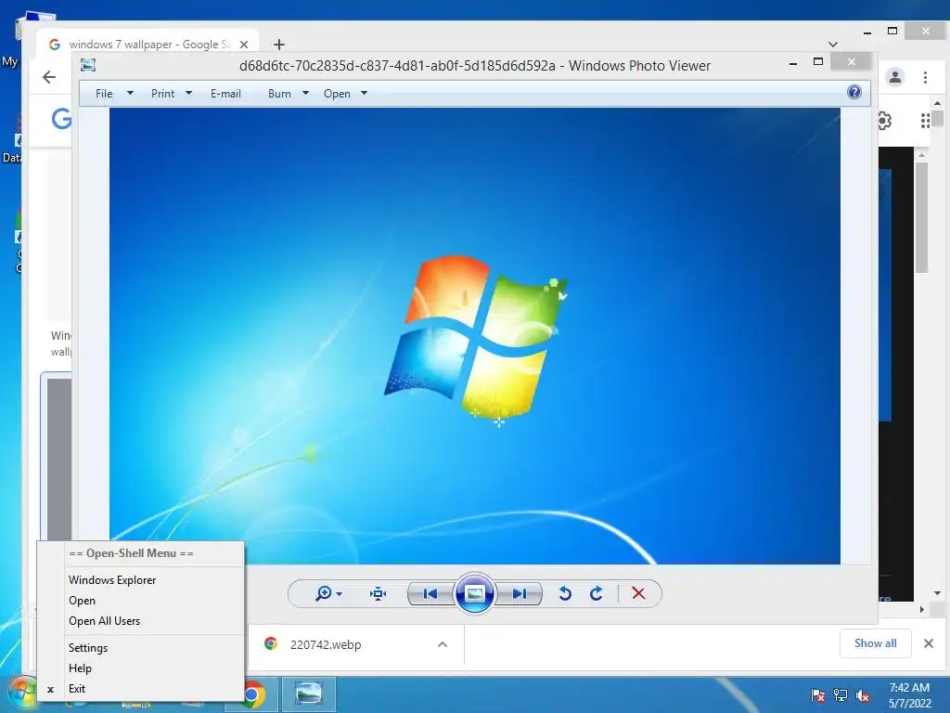
Task: Open the Burn menu
Action: tap(279, 94)
